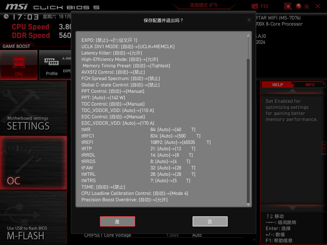Click the 'Global C-state Control' change line
The width and height of the screenshot is (327, 245).
pyautogui.click(x=120, y=85)
